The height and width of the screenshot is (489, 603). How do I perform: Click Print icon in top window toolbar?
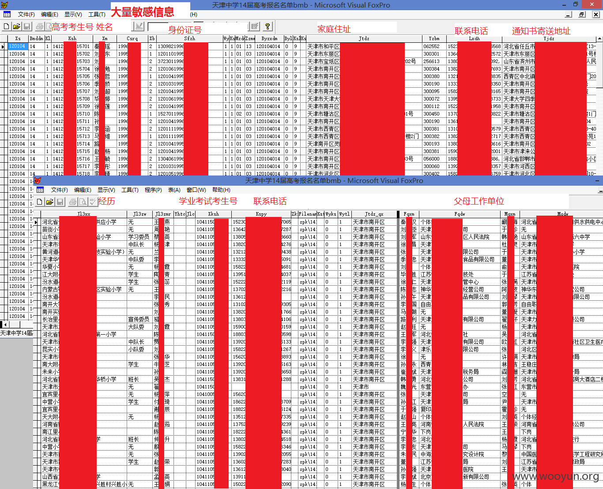40,27
